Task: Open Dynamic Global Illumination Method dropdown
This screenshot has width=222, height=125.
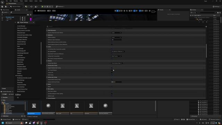Action: tap(116, 33)
